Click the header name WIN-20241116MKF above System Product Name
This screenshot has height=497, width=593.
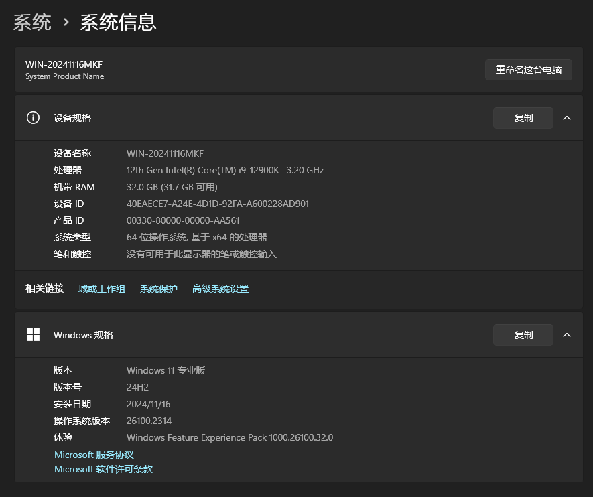(x=64, y=64)
